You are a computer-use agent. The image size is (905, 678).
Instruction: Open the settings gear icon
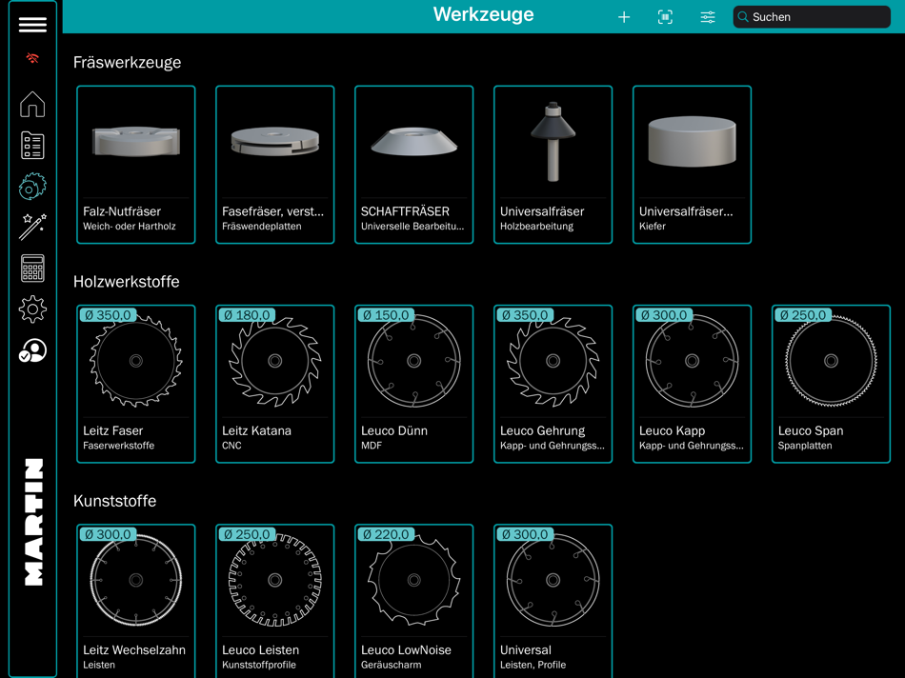32,309
